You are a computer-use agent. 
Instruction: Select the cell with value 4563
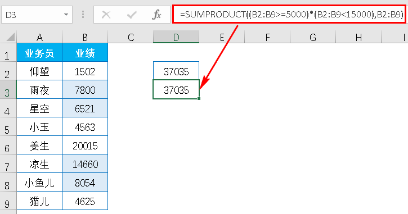click(x=85, y=126)
